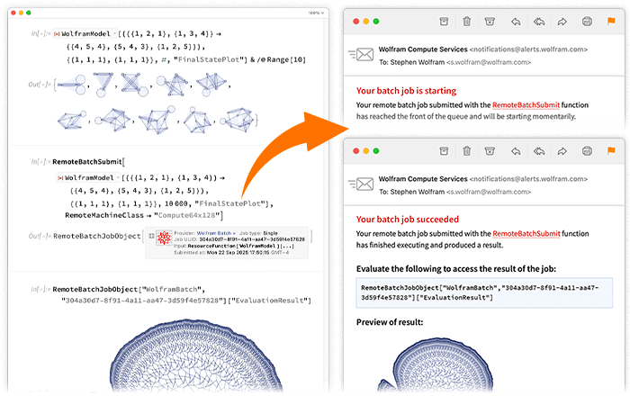Archive the 'batch job succeeded' email
The height and width of the screenshot is (396, 630).
click(444, 151)
